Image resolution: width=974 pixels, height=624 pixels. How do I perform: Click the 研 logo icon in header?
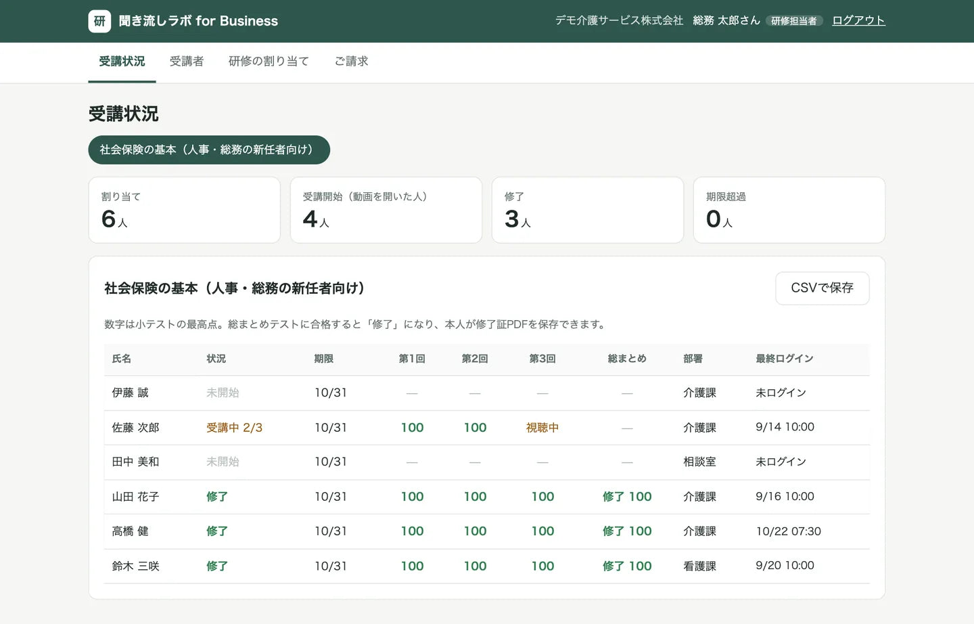point(99,21)
